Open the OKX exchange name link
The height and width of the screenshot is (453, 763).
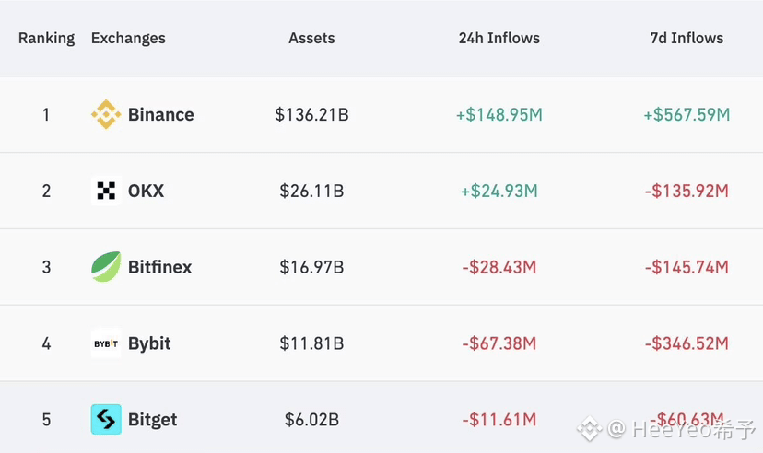point(146,191)
